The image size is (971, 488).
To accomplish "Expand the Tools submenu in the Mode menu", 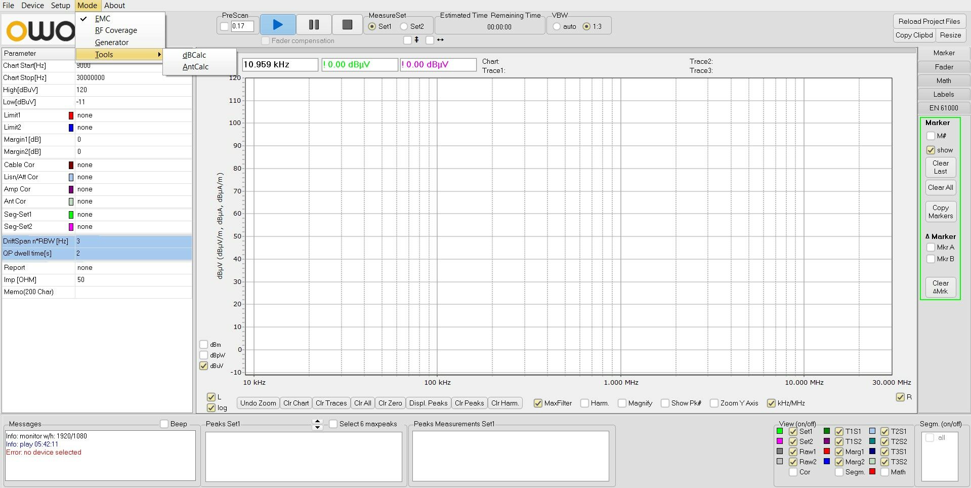I will (x=104, y=54).
